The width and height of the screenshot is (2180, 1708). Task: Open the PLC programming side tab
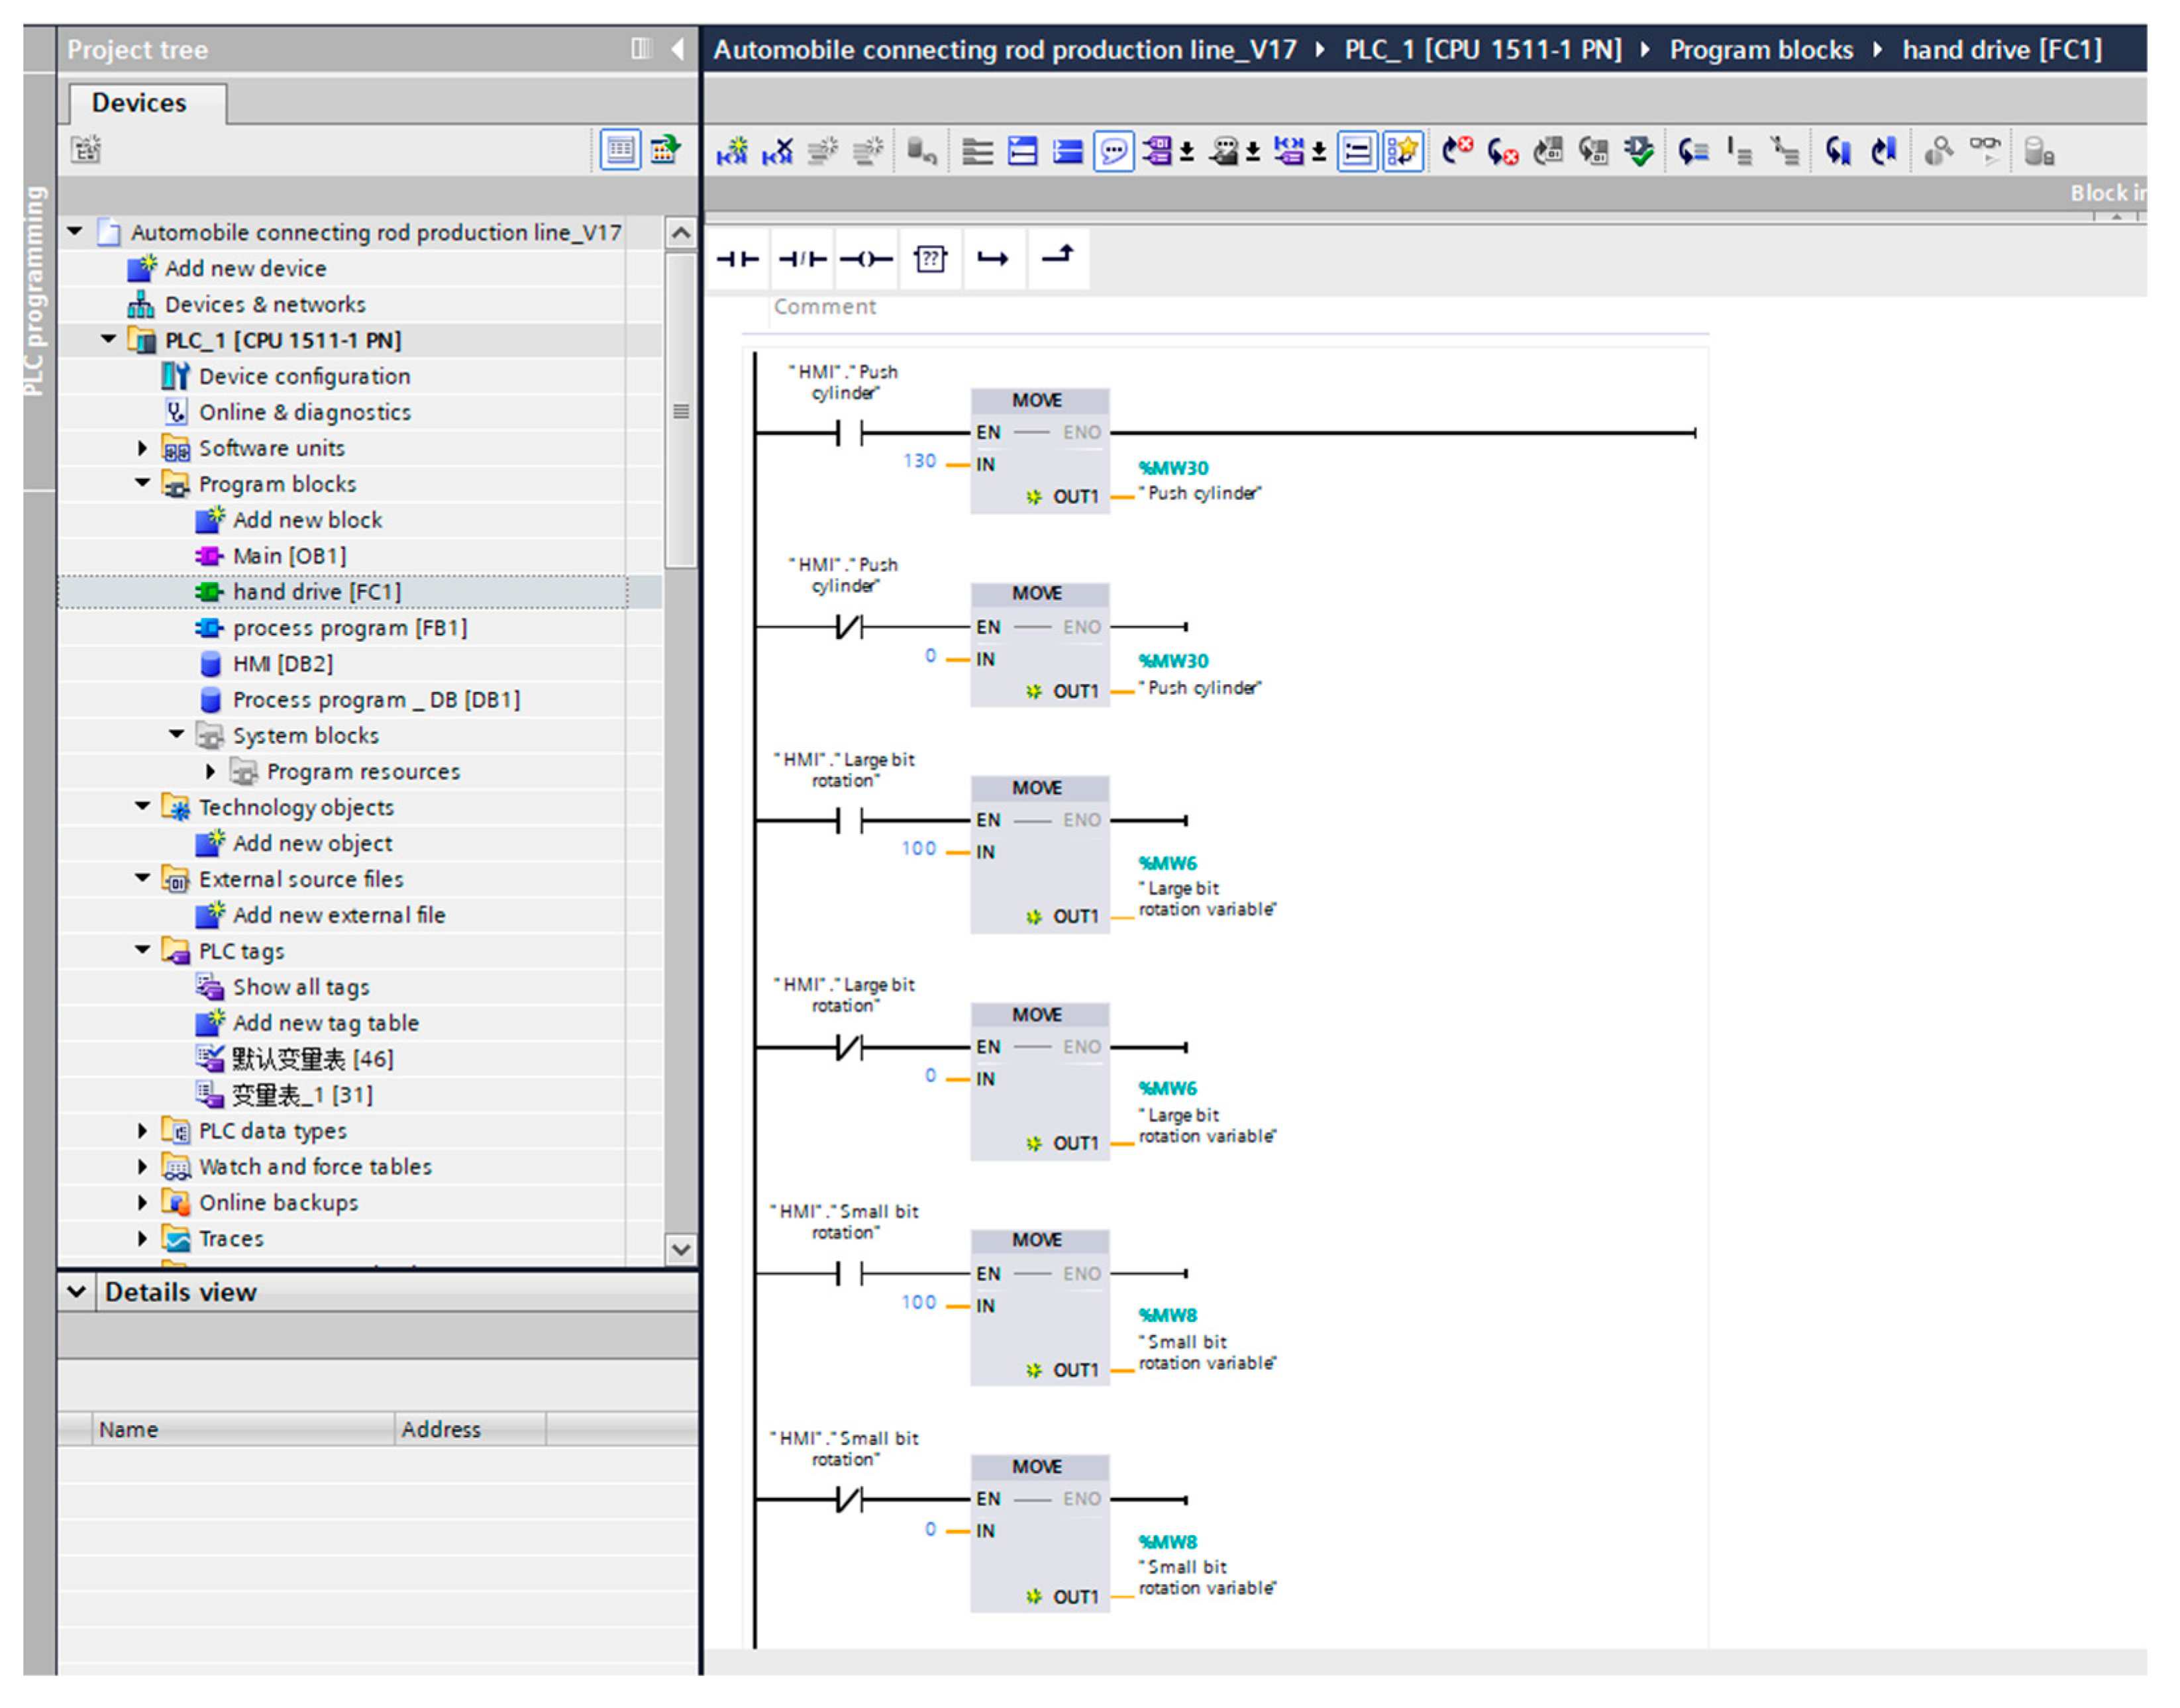36,290
